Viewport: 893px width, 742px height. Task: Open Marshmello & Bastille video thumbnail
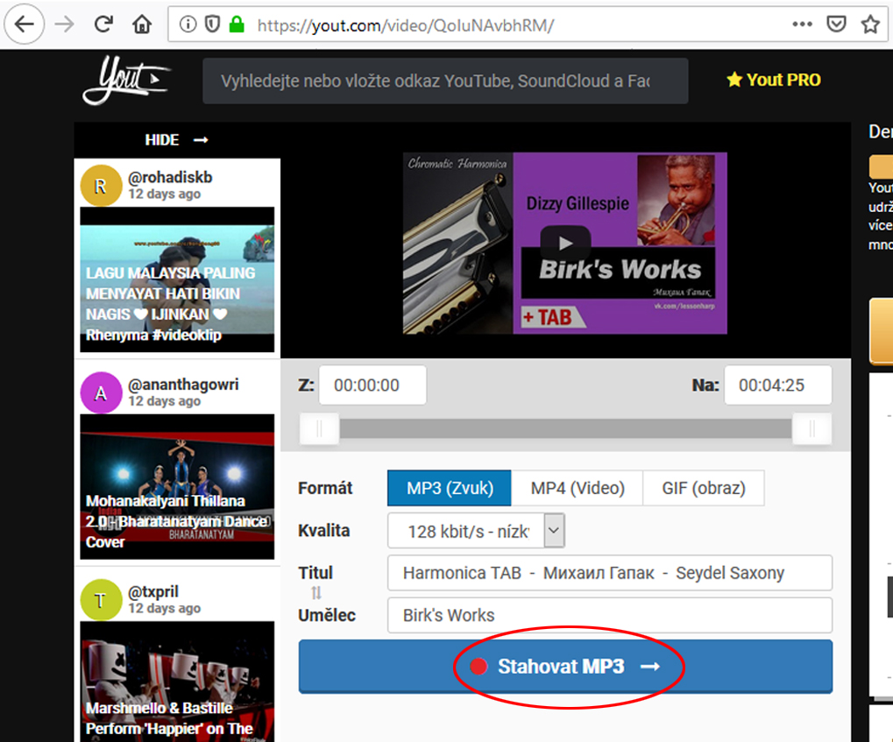click(177, 682)
